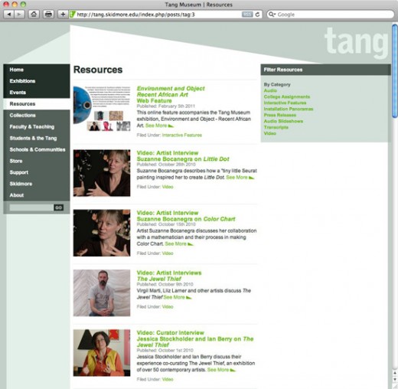Click See More for Curator Interview post

click(221, 370)
